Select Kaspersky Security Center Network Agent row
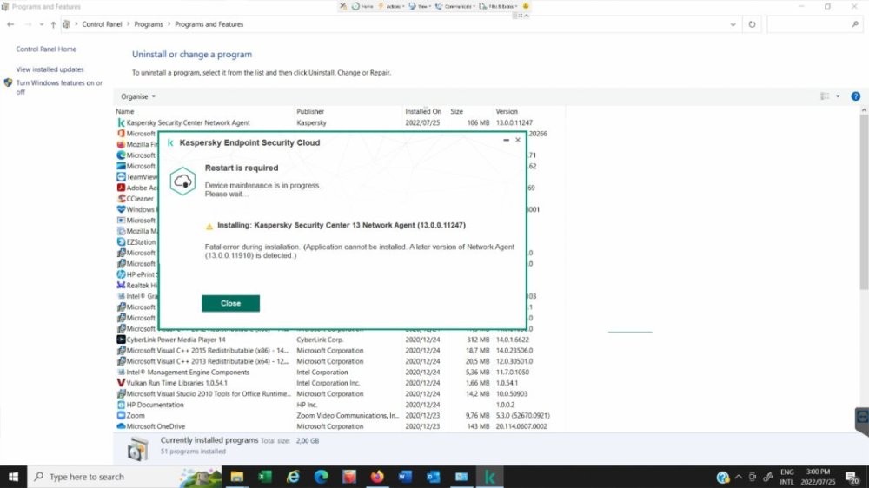Viewport: 869px width, 488px height. pos(339,123)
